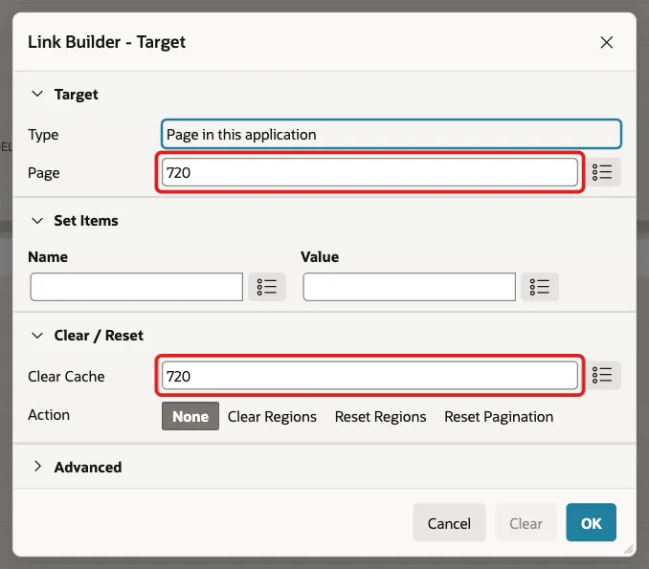This screenshot has width=649, height=569.
Task: Click the Page number field
Action: pyautogui.click(x=369, y=172)
